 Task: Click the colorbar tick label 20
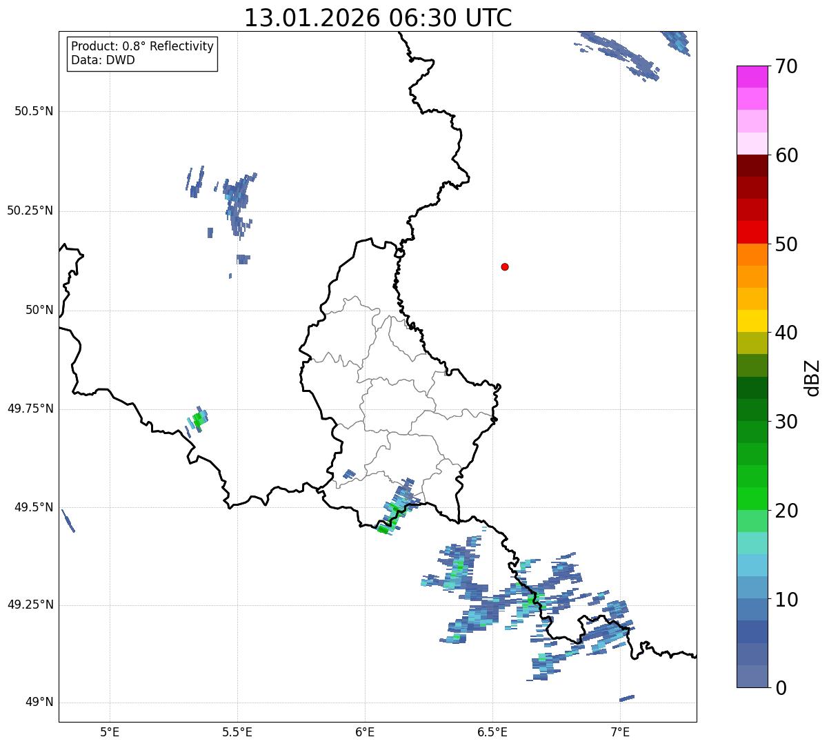[x=786, y=511]
